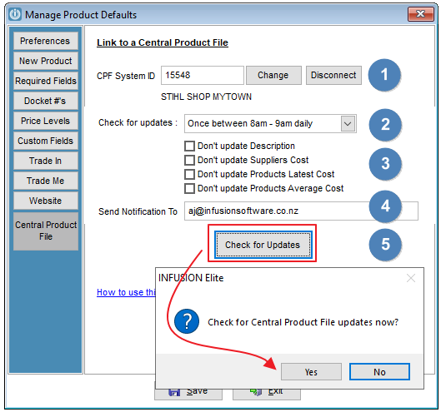Close the INFUSION Elite dialog
Image resolution: width=441 pixels, height=412 pixels.
411,278
